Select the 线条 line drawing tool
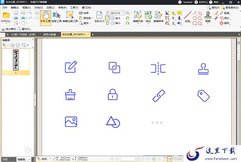241x162 pixels. (x=188, y=17)
